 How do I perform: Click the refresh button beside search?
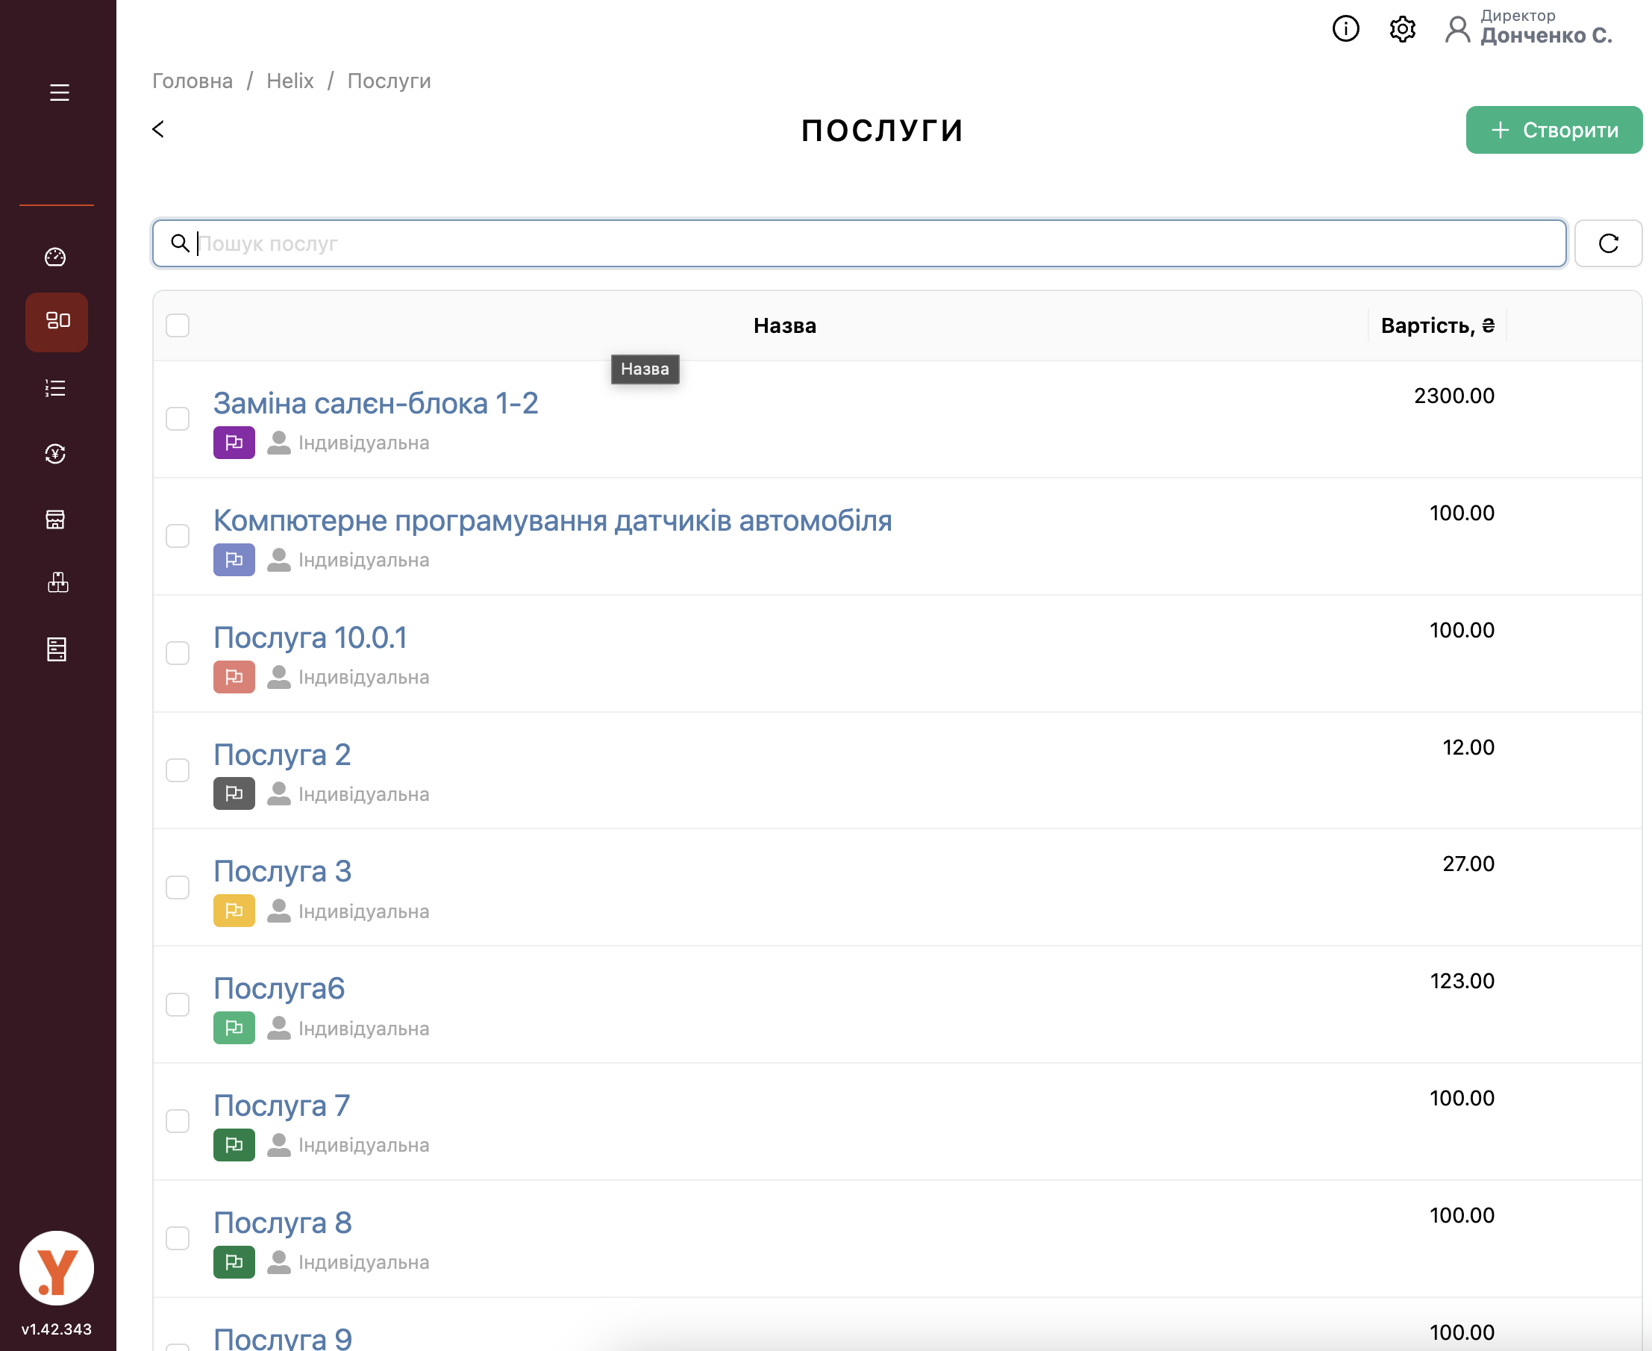(1608, 243)
